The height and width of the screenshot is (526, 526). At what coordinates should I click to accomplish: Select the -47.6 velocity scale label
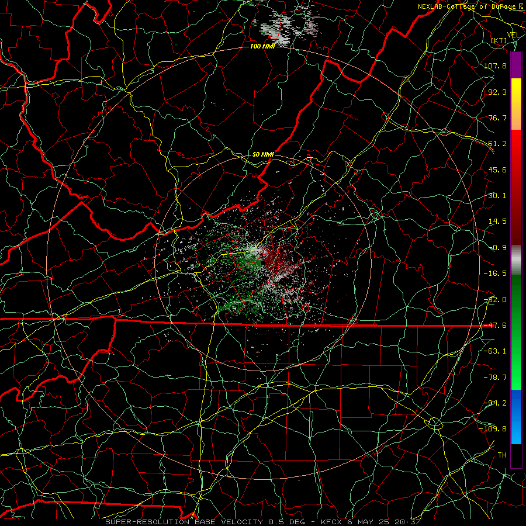495,326
